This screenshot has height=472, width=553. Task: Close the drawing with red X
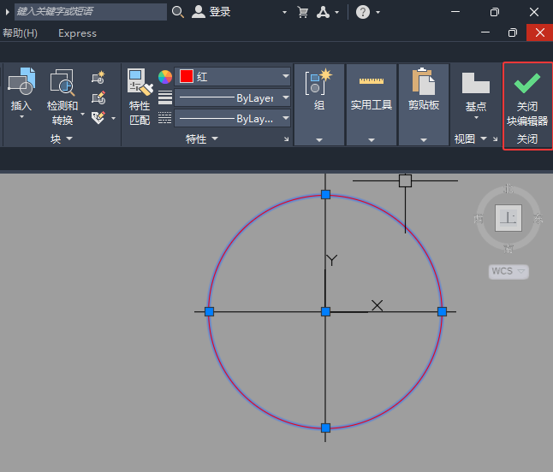539,32
